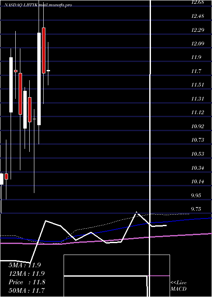Click the 12.29 price axis label
The width and height of the screenshot is (212, 297).
click(198, 30)
